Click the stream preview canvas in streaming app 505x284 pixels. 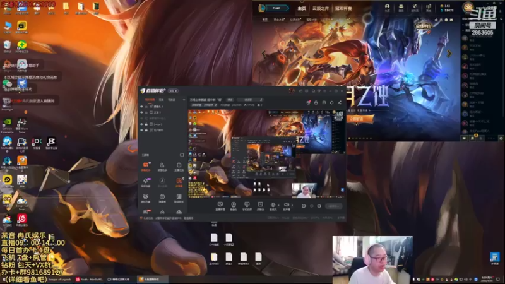[x=266, y=153]
